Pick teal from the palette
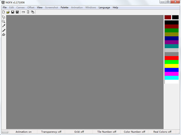 172,46
